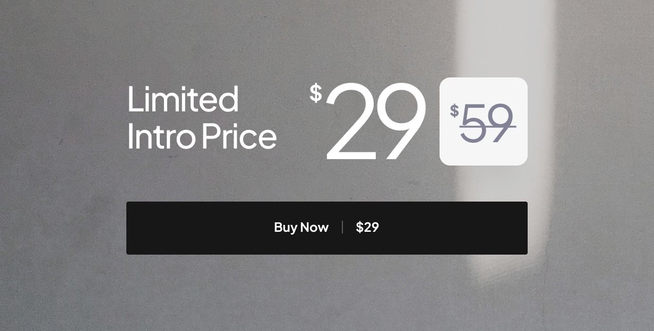This screenshot has height=331, width=654.
Task: Click the word Limited in the heading
Action: 183,100
